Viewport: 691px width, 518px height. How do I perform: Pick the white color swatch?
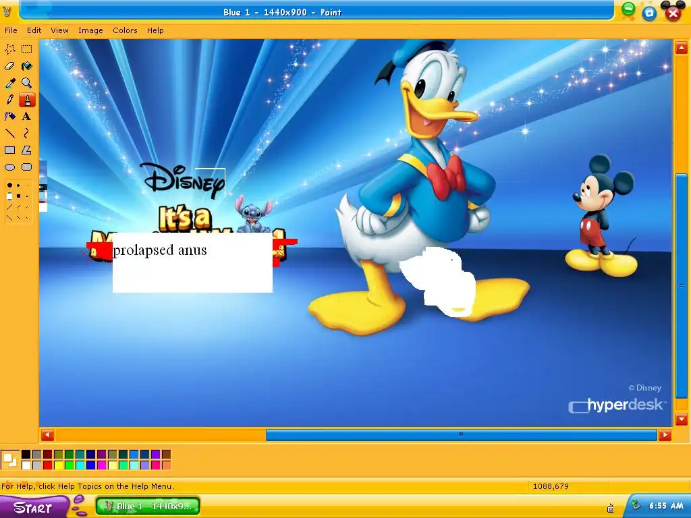tap(26, 465)
